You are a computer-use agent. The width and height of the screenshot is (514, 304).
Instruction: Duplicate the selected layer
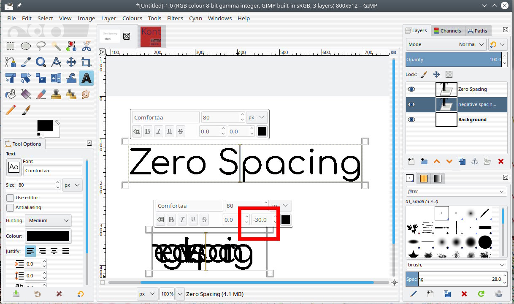point(462,161)
